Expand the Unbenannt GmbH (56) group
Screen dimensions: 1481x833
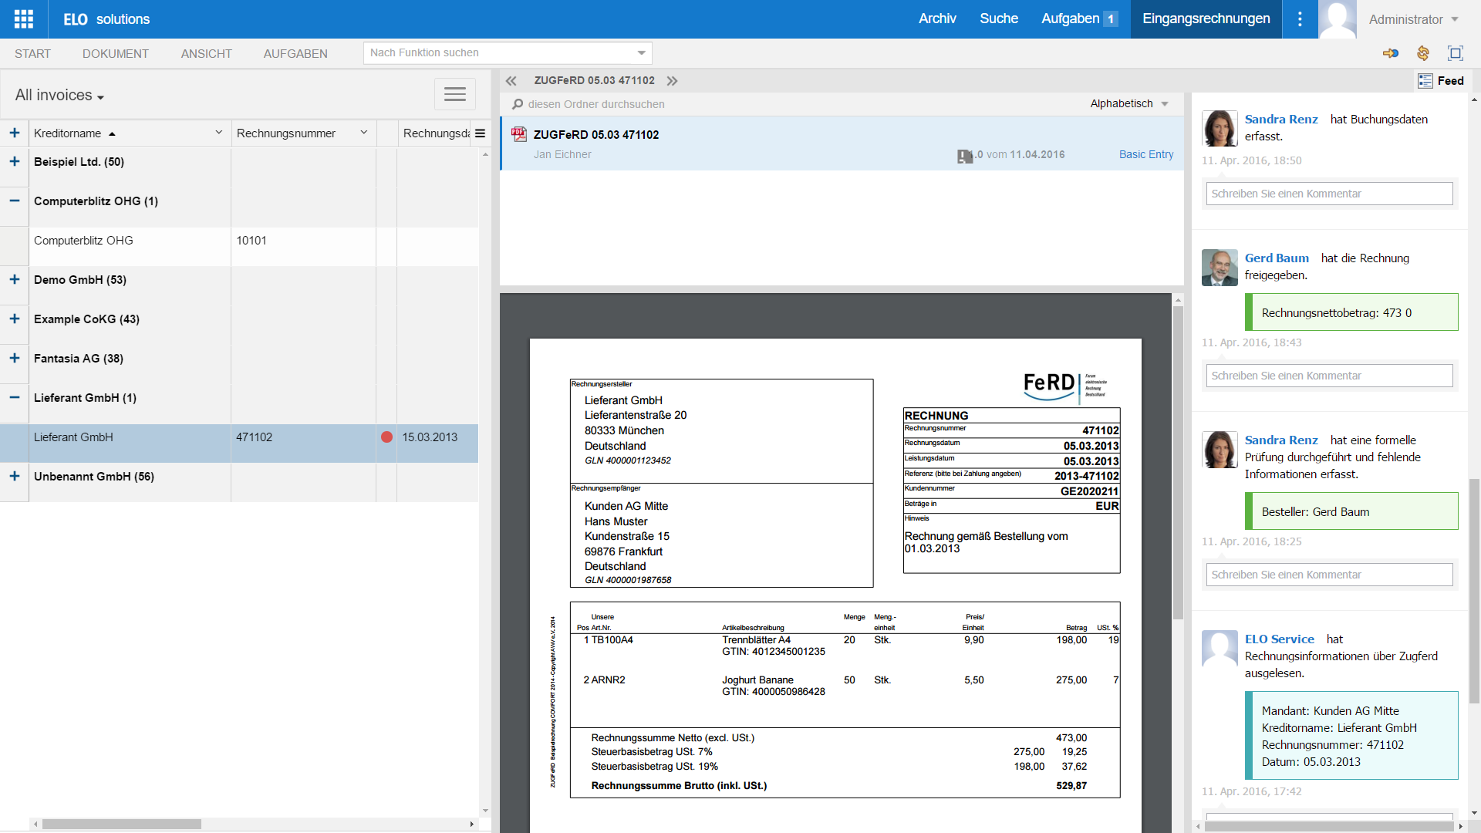tap(14, 477)
